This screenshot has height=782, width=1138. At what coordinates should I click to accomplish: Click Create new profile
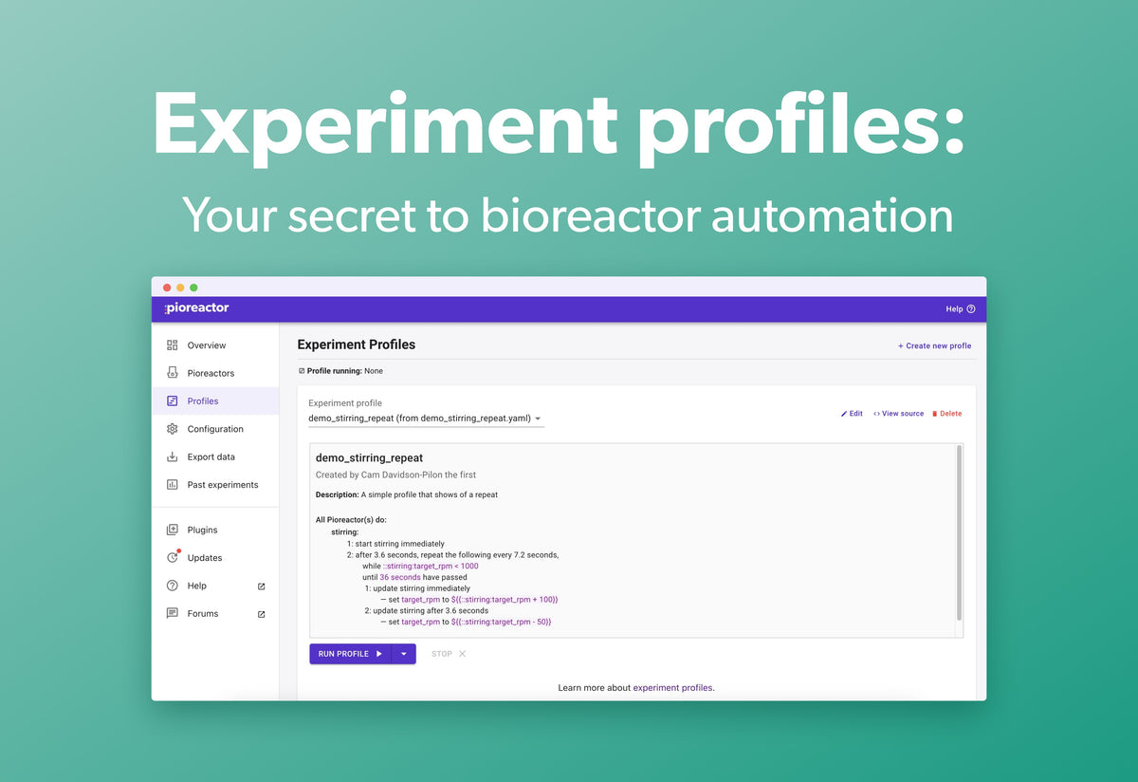[x=934, y=345]
